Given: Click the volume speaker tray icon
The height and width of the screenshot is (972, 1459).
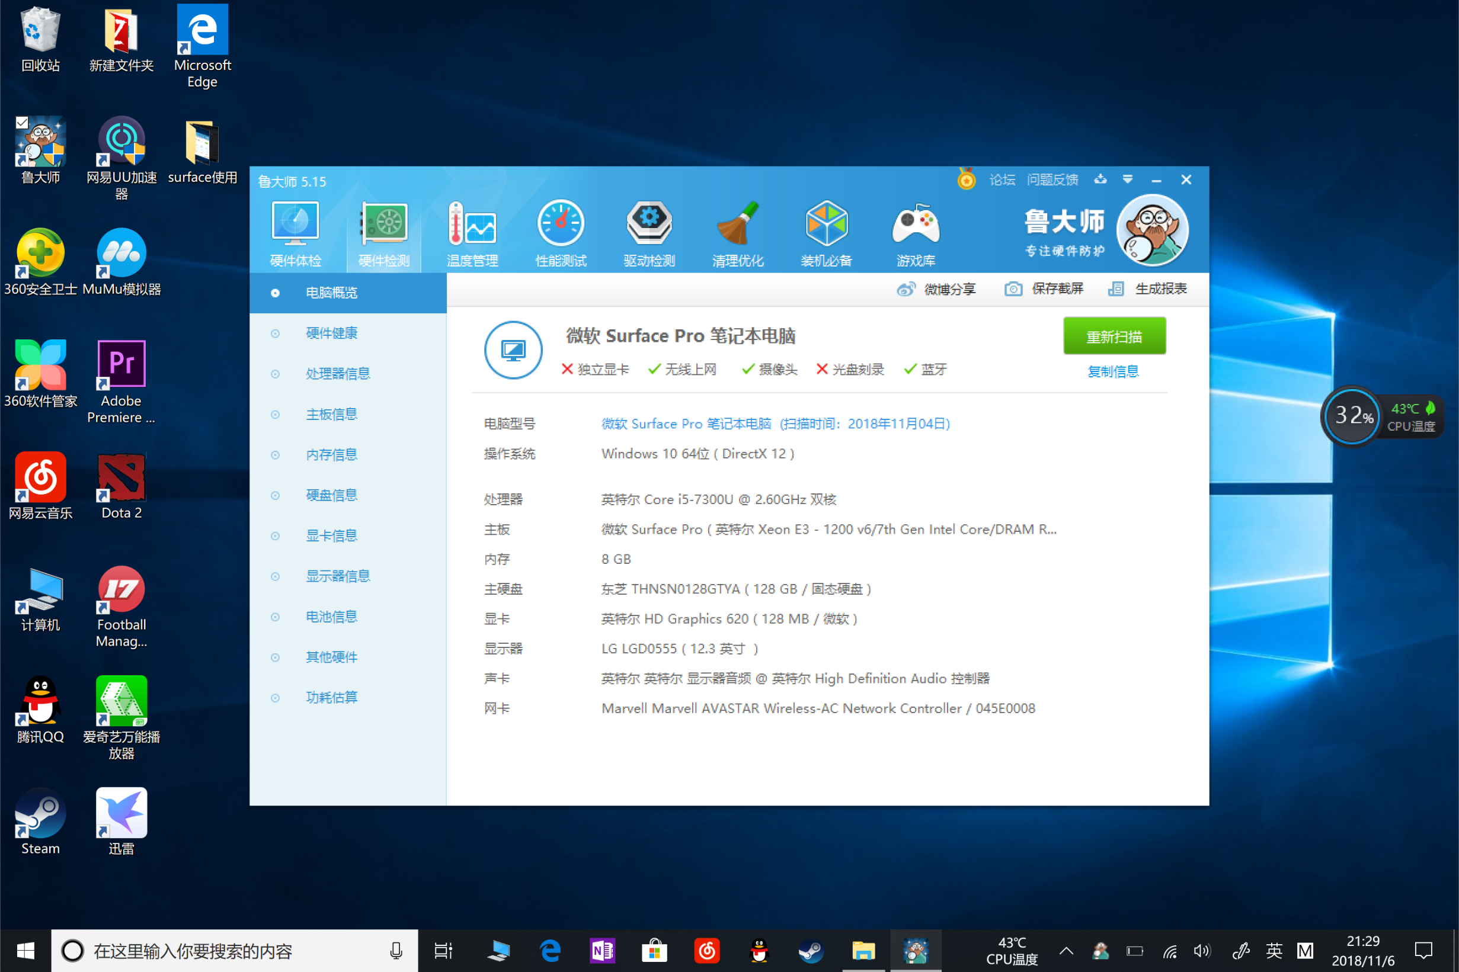Looking at the screenshot, I should (x=1202, y=950).
